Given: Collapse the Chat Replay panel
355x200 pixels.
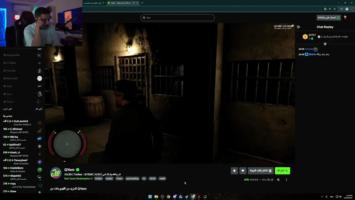Looking at the screenshot, I should 298,27.
